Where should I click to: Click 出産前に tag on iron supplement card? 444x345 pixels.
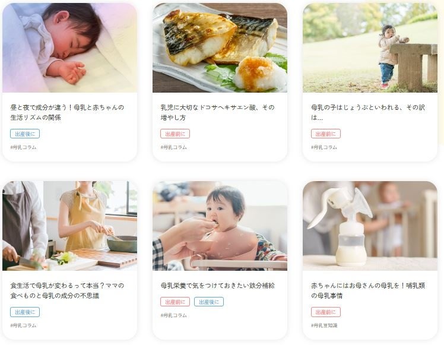[175, 302]
